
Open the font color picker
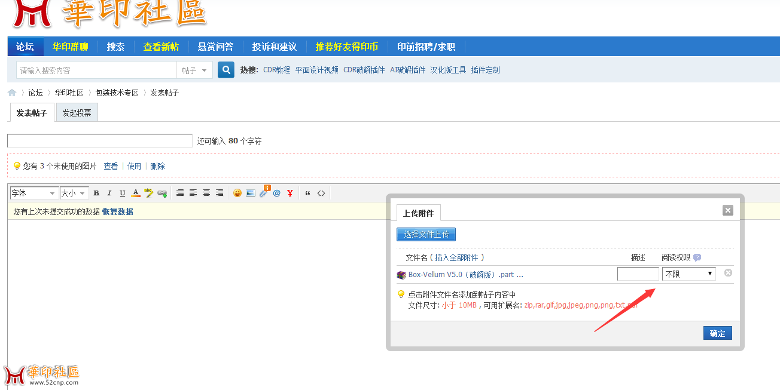(135, 192)
